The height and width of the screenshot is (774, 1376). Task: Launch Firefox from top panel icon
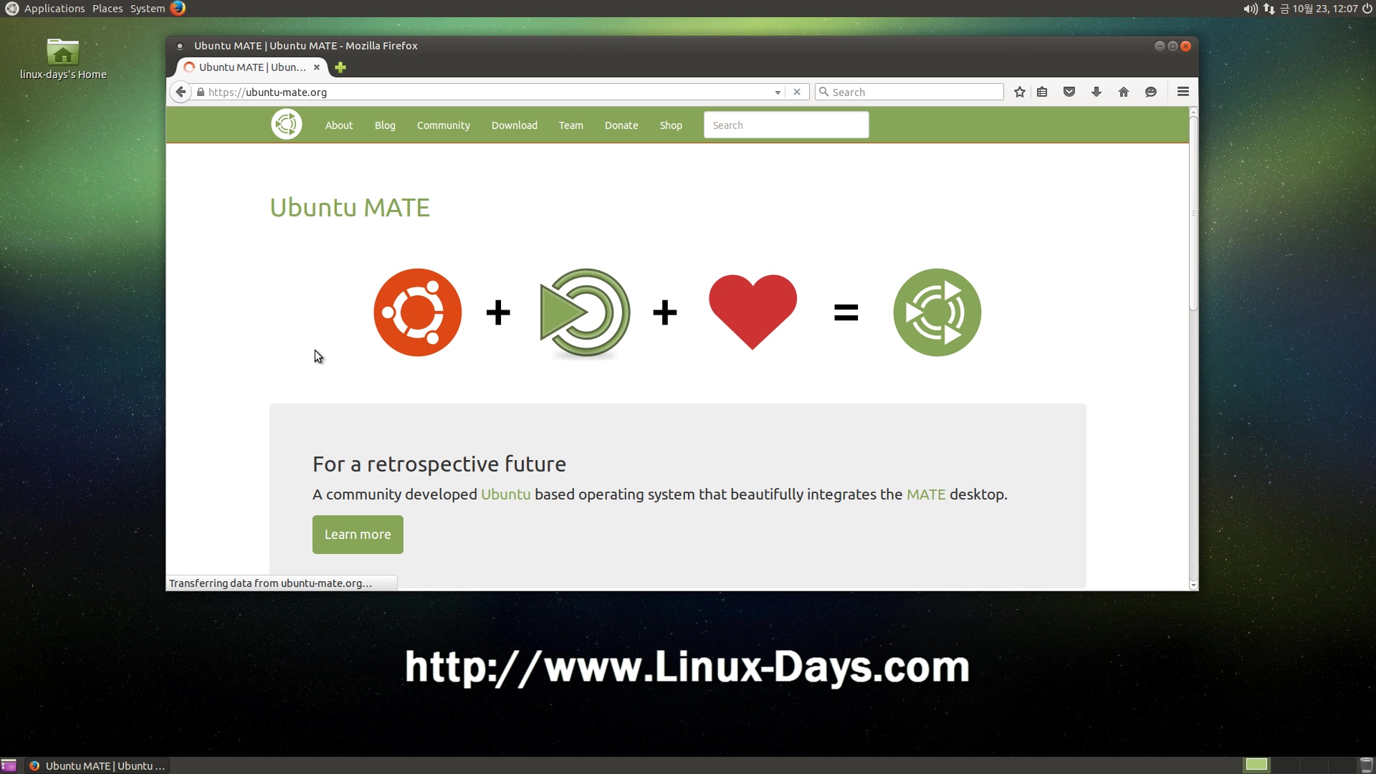coord(178,9)
